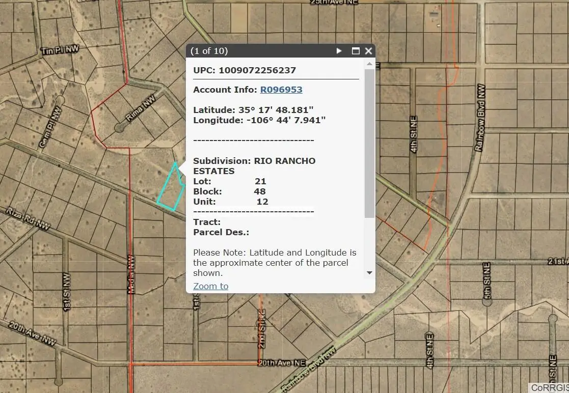Screen dimensions: 569x393
Task: Click the scrollbar up arrow in popup
Action: [x=369, y=64]
